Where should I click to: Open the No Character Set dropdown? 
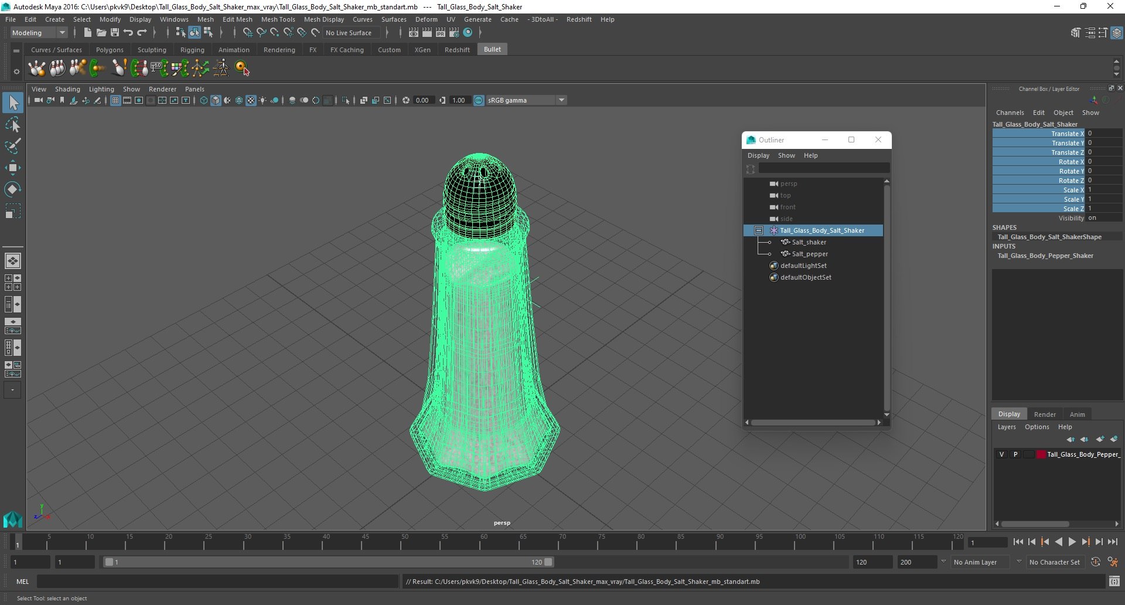[x=1055, y=562]
